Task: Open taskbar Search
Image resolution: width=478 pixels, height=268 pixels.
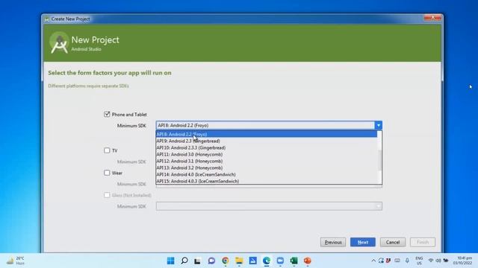Action: pos(184,261)
